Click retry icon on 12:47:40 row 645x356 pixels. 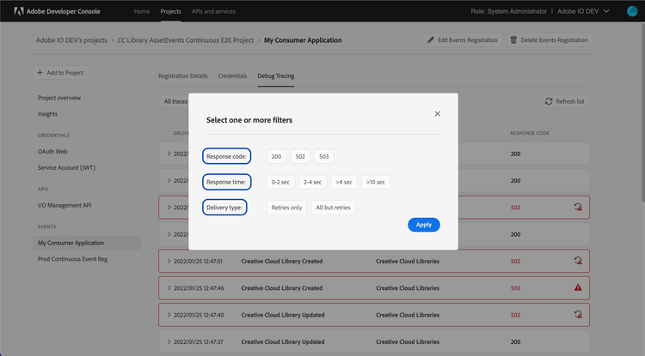click(x=578, y=315)
